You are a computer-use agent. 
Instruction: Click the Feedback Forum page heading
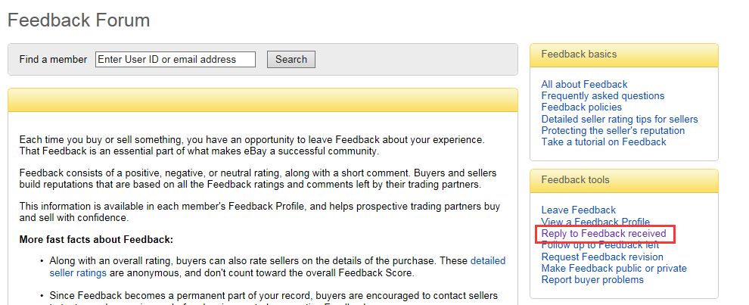(79, 20)
